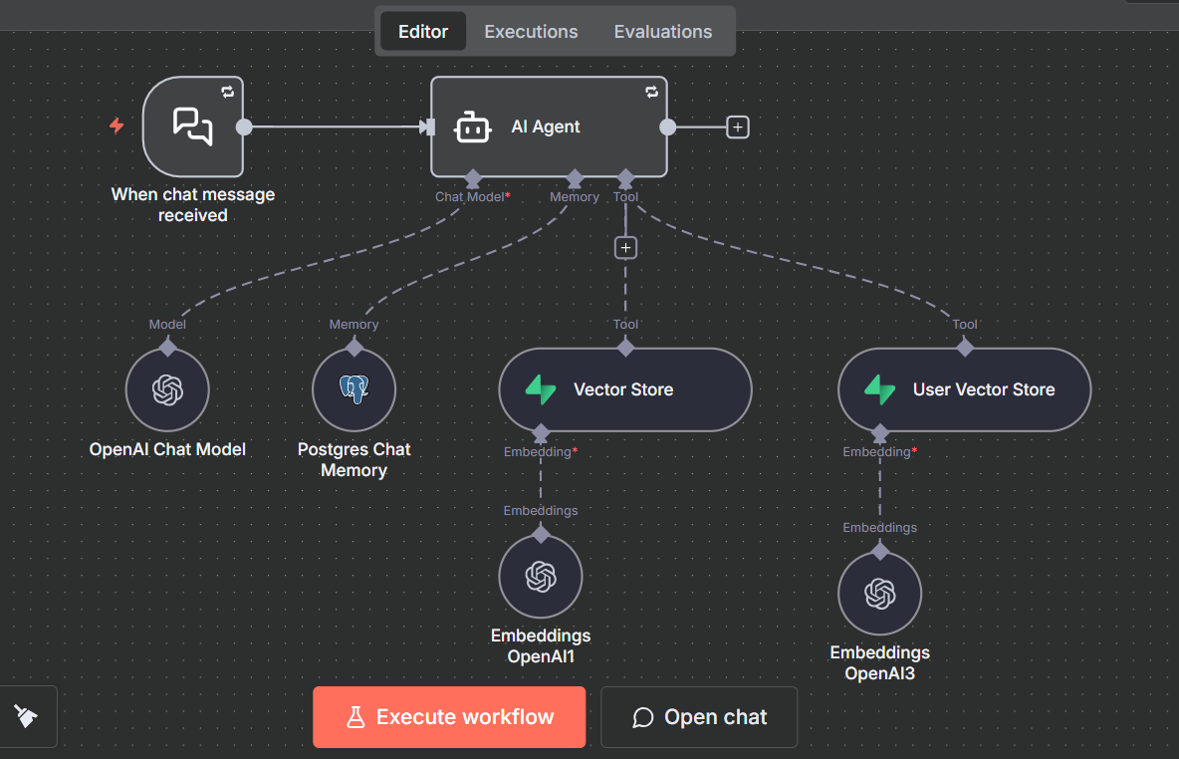This screenshot has height=759, width=1179.
Task: Switch to the Executions tab
Action: 531,31
